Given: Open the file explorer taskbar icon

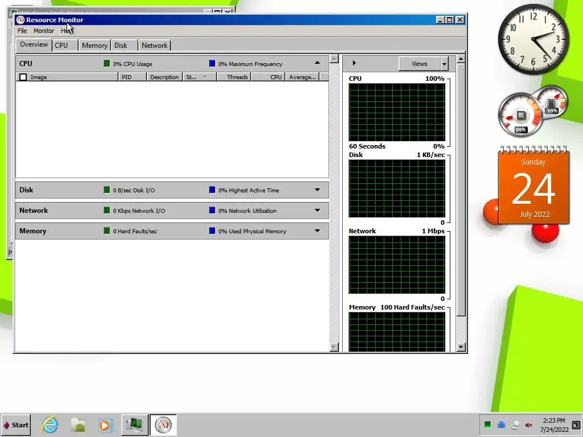Looking at the screenshot, I should (78, 424).
